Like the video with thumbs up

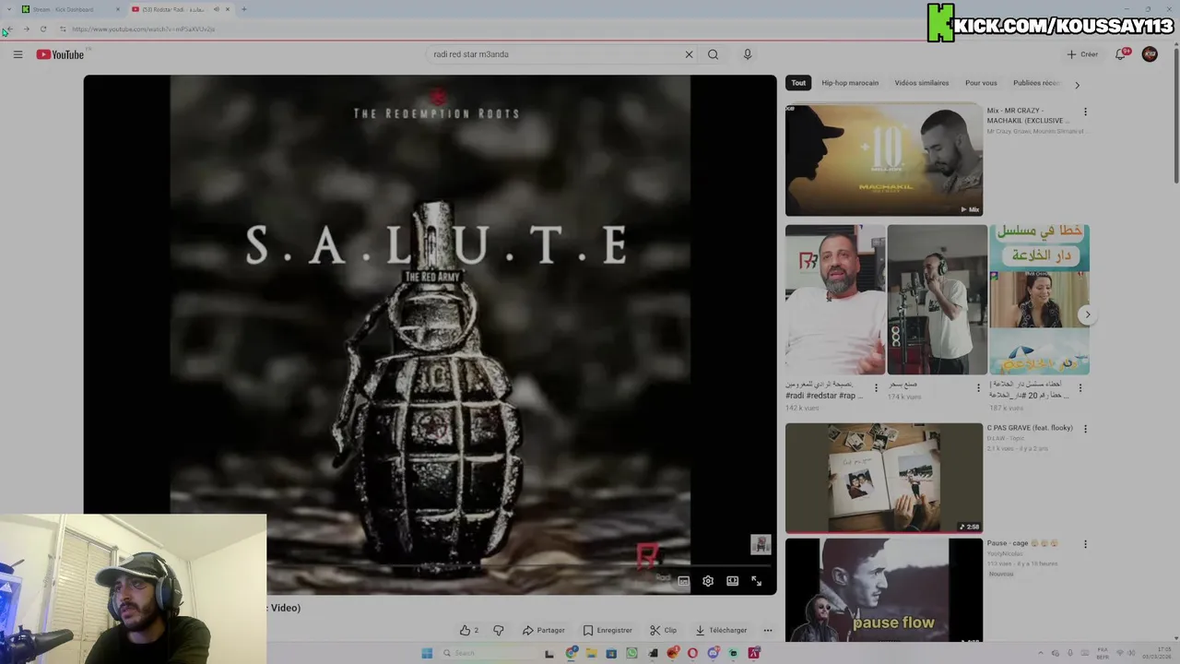pyautogui.click(x=469, y=630)
